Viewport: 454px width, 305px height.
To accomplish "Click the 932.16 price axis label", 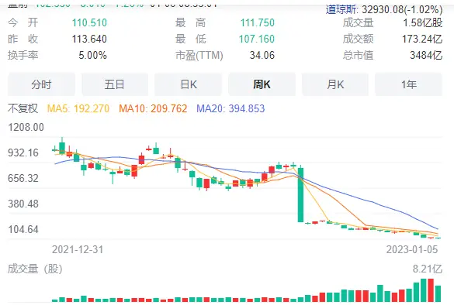I will [23, 152].
